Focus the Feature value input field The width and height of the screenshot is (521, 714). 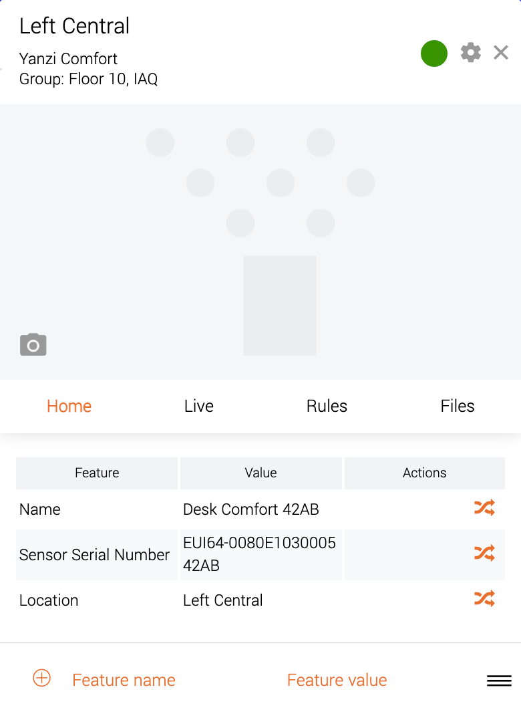point(337,681)
